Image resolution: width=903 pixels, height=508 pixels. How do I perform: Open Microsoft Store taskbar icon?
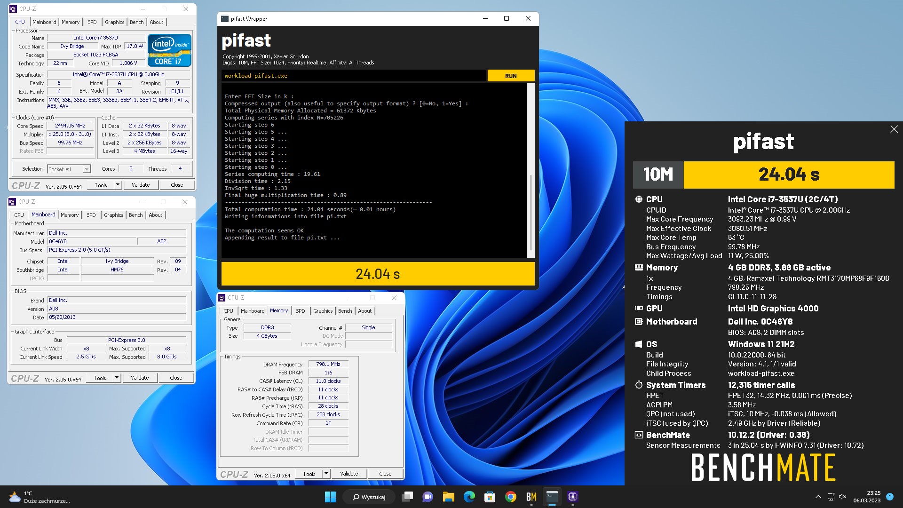pyautogui.click(x=490, y=497)
